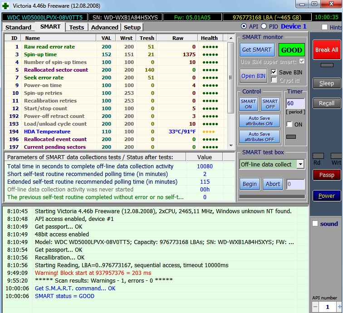Click the API number value field
The width and height of the screenshot is (343, 313).
(x=328, y=307)
